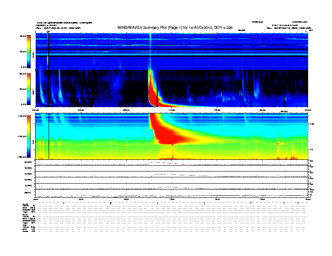Click the top ADC line-plot panel

pyautogui.click(x=172, y=163)
